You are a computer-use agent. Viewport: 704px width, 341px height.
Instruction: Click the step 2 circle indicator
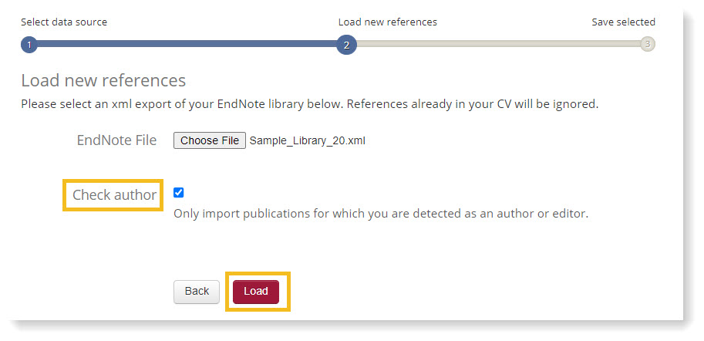click(346, 45)
